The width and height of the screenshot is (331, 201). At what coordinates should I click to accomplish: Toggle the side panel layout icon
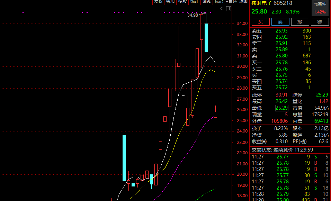[x=229, y=9]
